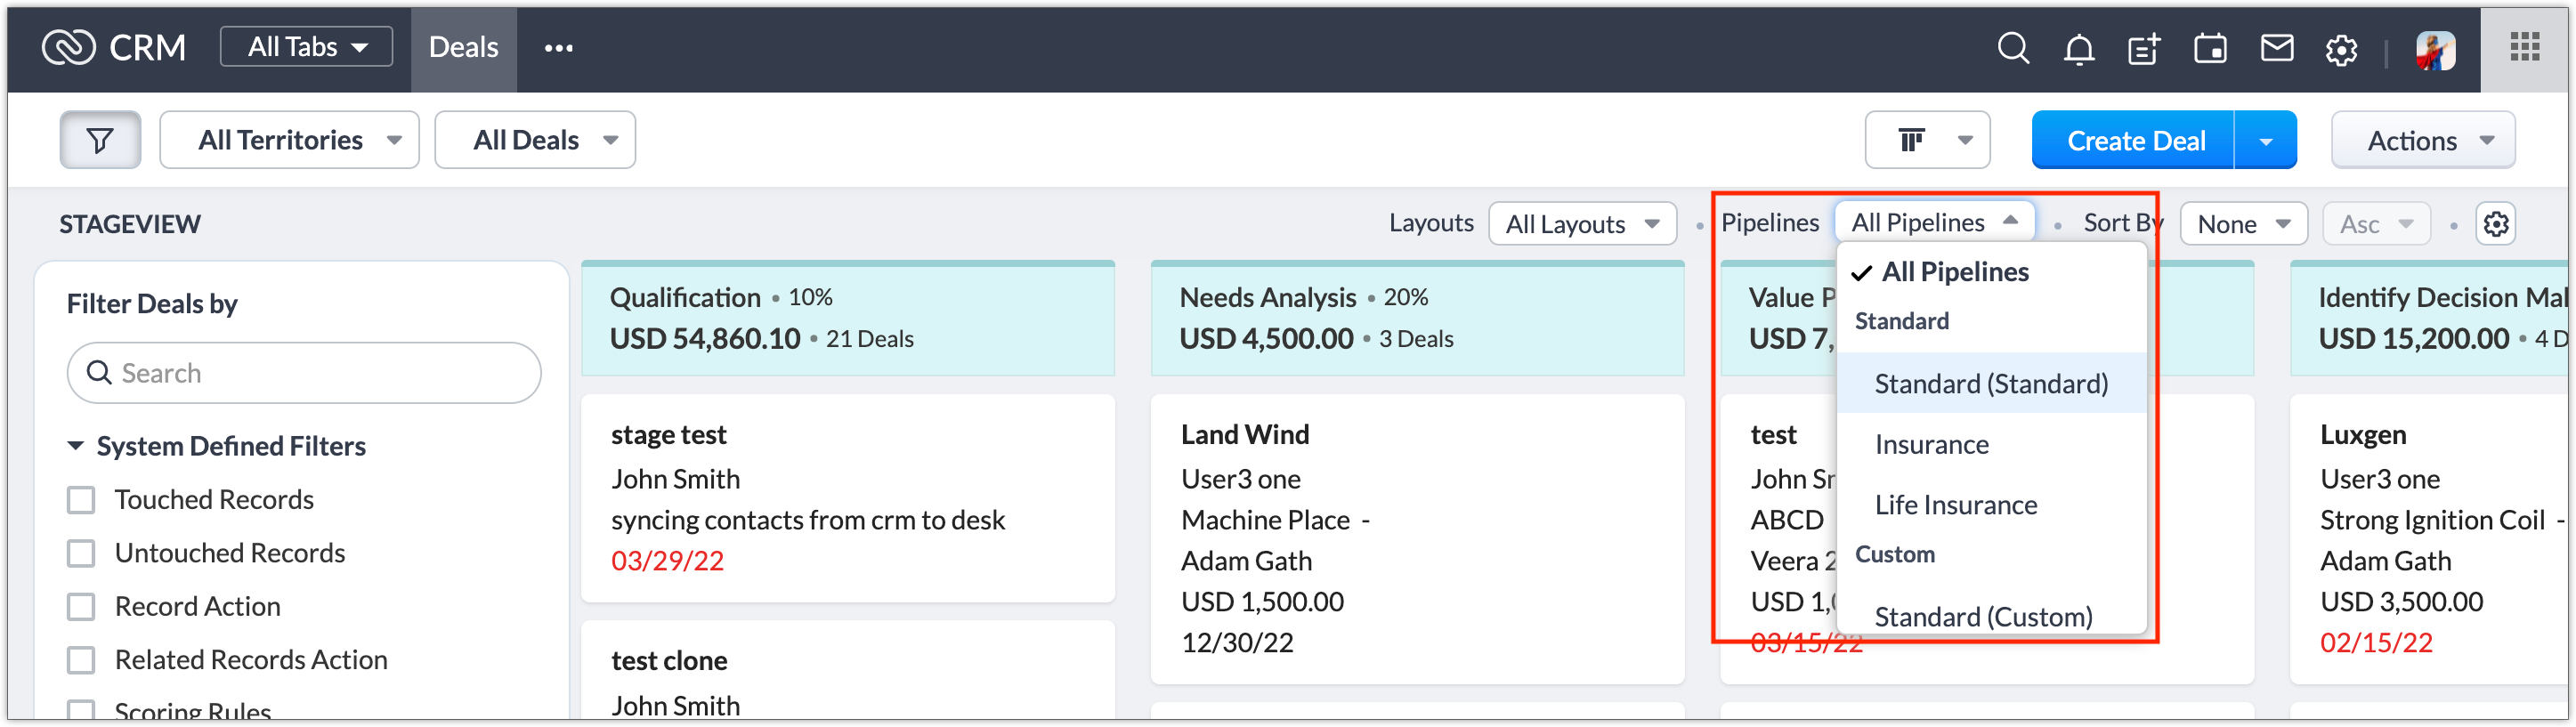2576x727 pixels.
Task: Expand the All Layouts dropdown
Action: pyautogui.click(x=1582, y=224)
